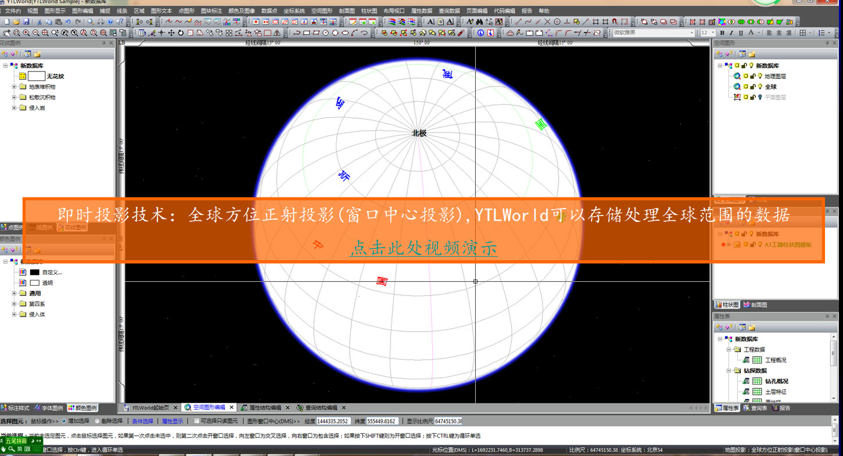Image resolution: width=843 pixels, height=456 pixels.
Task: Select 钻孔概况 table in attribute tree
Action: coord(776,381)
